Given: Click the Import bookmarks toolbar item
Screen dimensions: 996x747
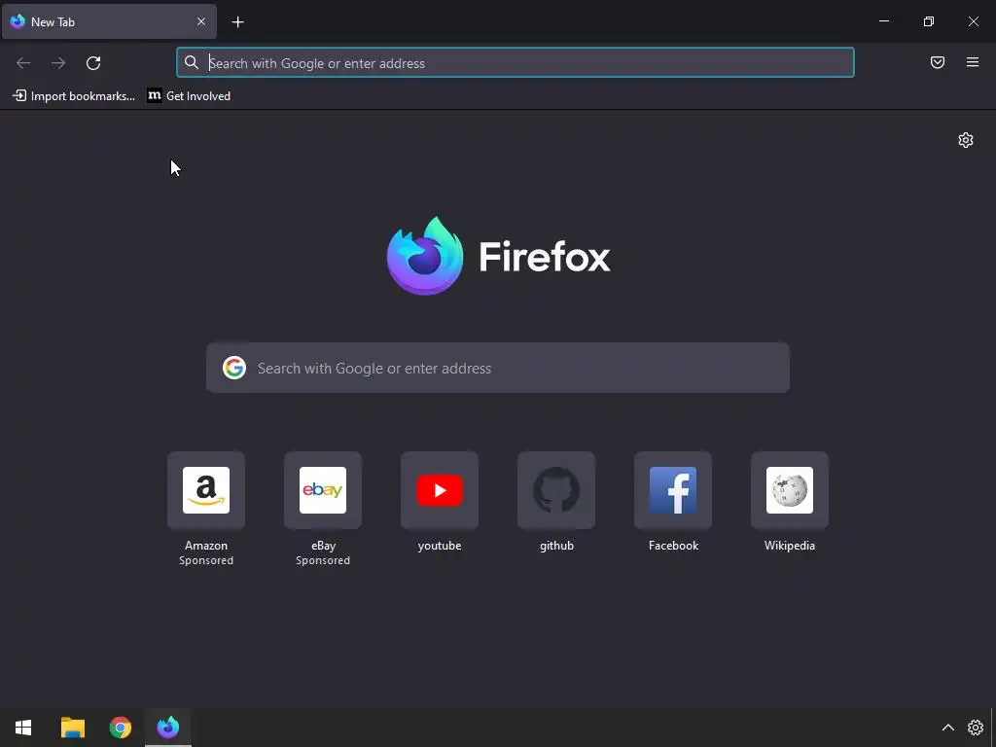Looking at the screenshot, I should [x=74, y=96].
